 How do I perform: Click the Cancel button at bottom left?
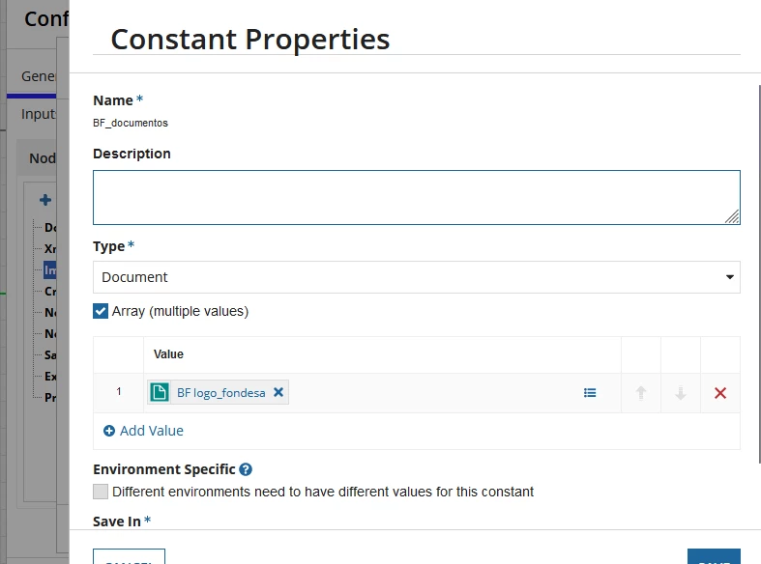(x=130, y=556)
